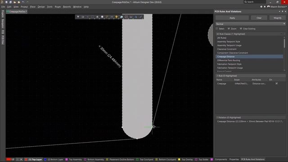Click the selection filter funnel icon
The width and height of the screenshot is (288, 162).
pos(78,17)
